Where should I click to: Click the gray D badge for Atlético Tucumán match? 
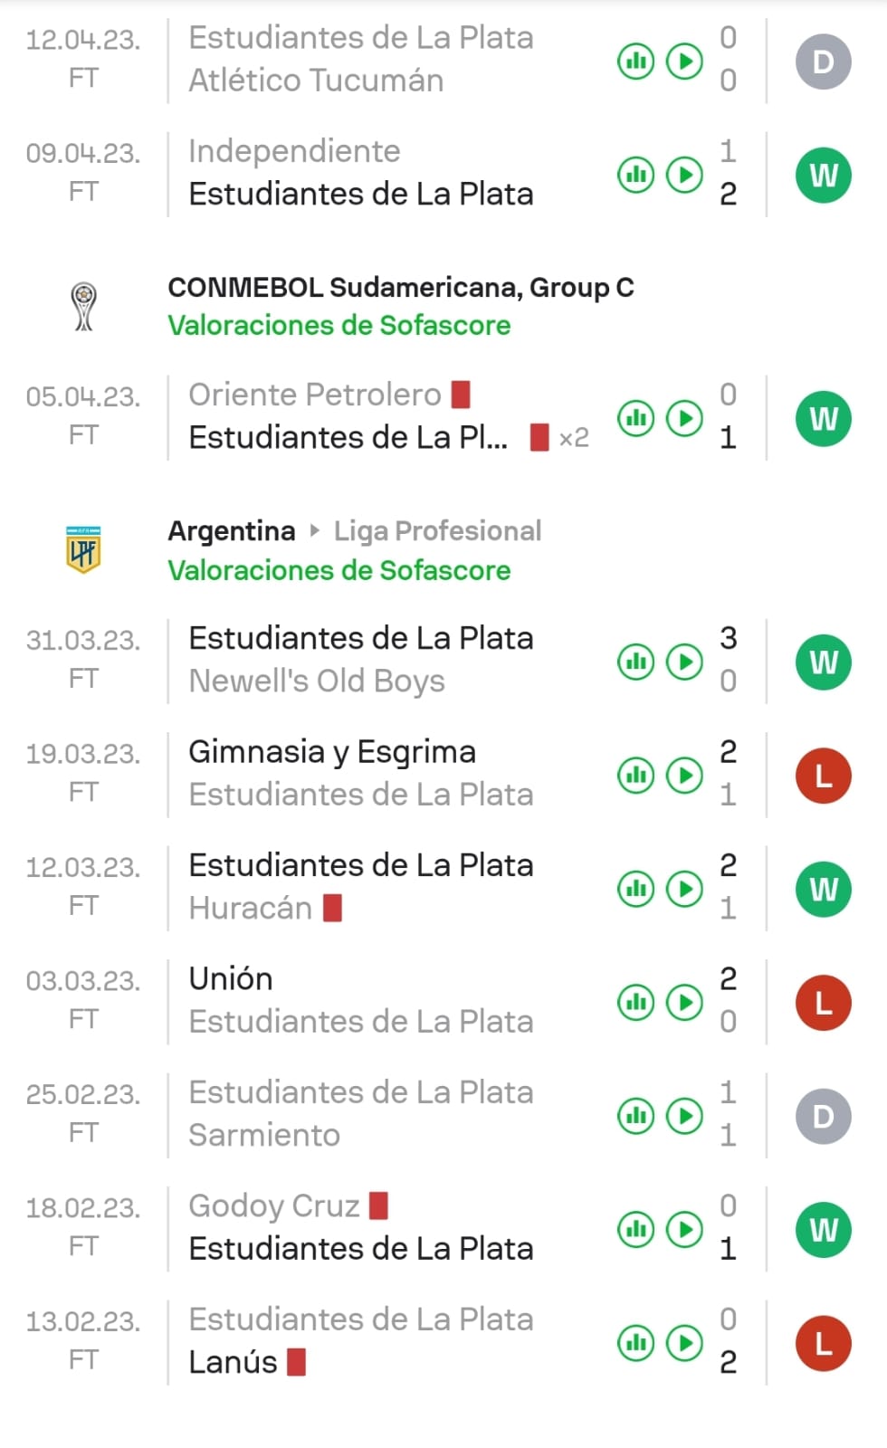click(823, 62)
